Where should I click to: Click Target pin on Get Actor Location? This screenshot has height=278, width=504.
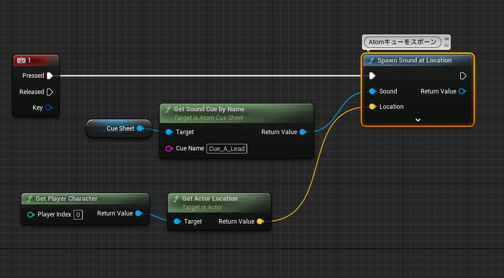[x=177, y=222]
